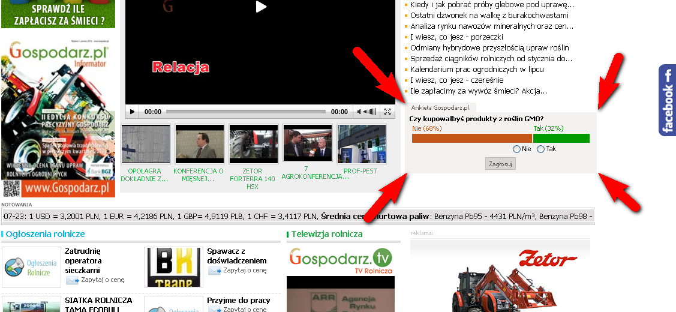Open the OPOLAGRA DOKŁADNIE video thumbnail

pyautogui.click(x=146, y=143)
